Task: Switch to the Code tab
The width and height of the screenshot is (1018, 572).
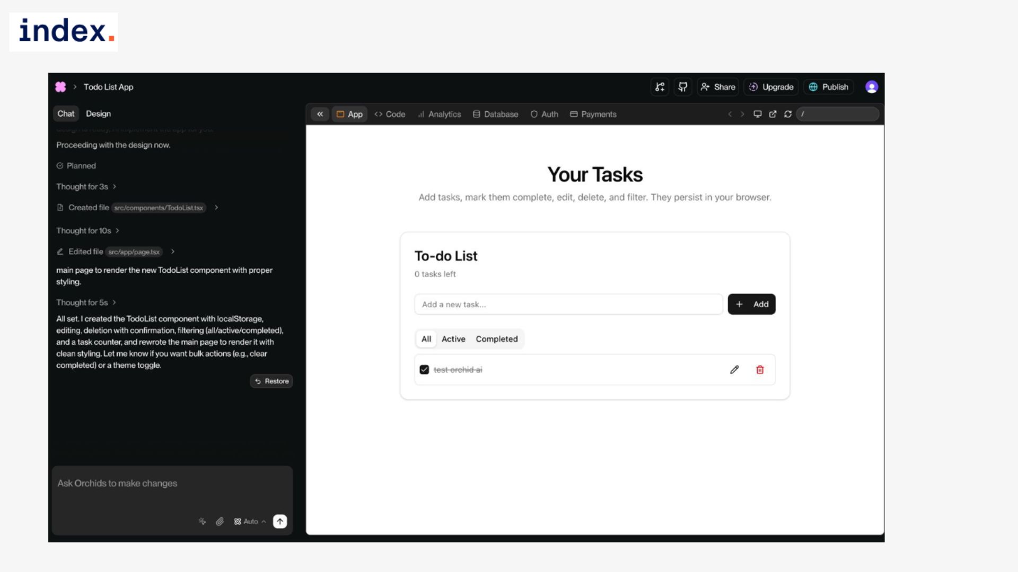Action: [390, 114]
